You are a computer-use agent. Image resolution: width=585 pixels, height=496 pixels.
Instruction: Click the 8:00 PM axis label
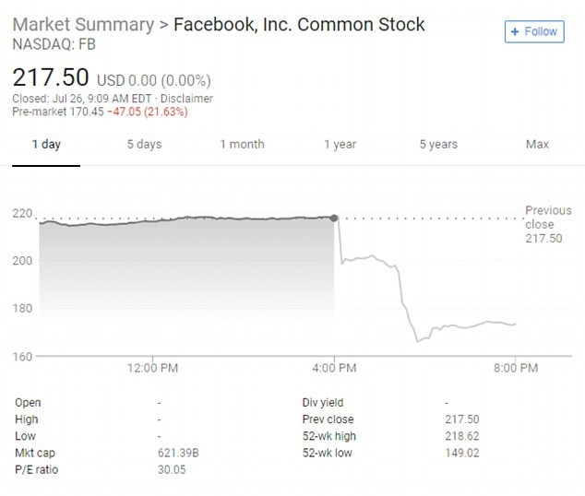tap(516, 369)
